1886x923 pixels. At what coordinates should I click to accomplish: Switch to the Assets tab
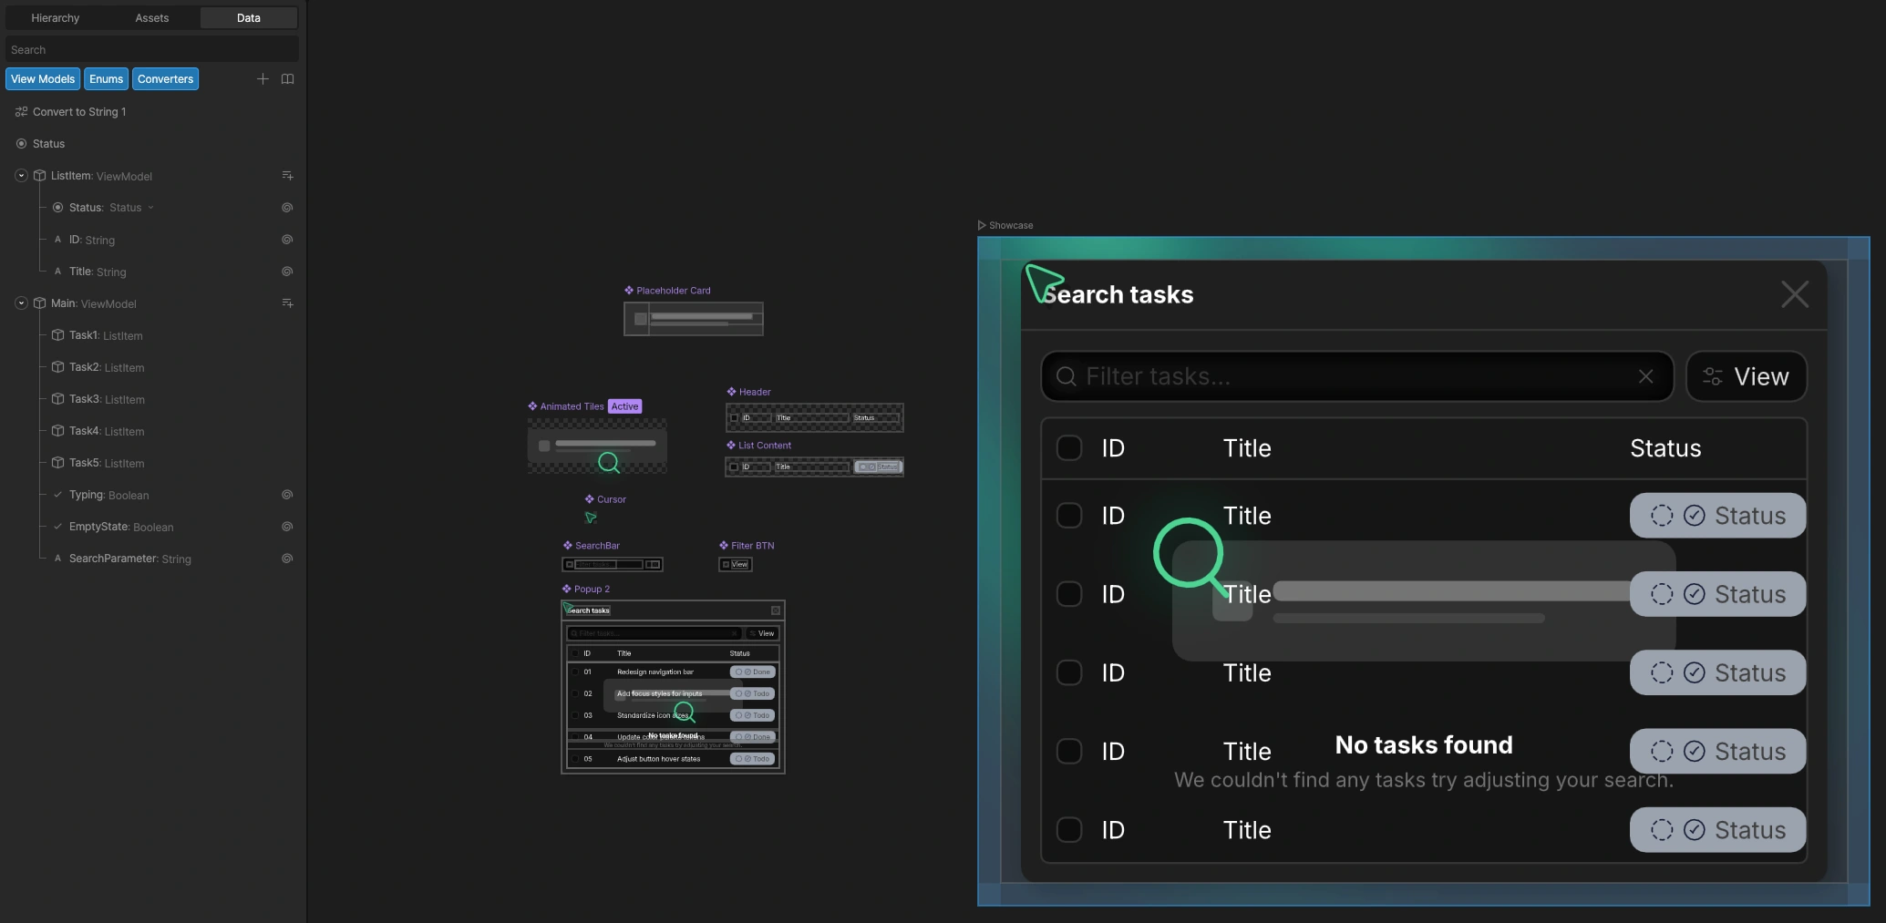151,17
